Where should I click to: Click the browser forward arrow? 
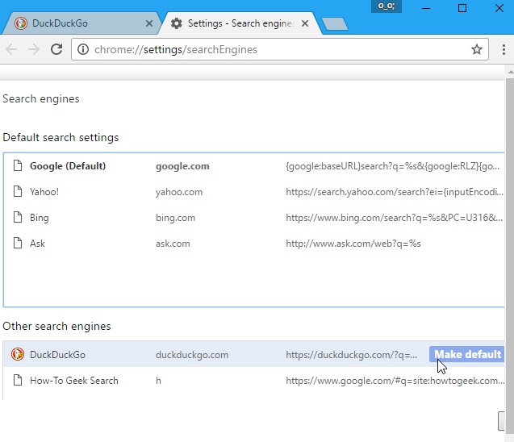[x=34, y=49]
